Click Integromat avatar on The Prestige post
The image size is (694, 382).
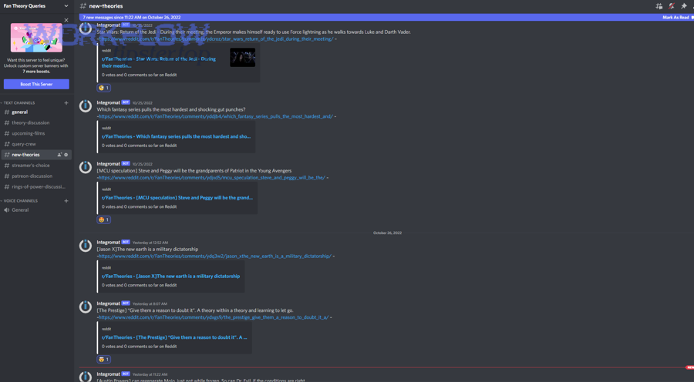(86, 307)
